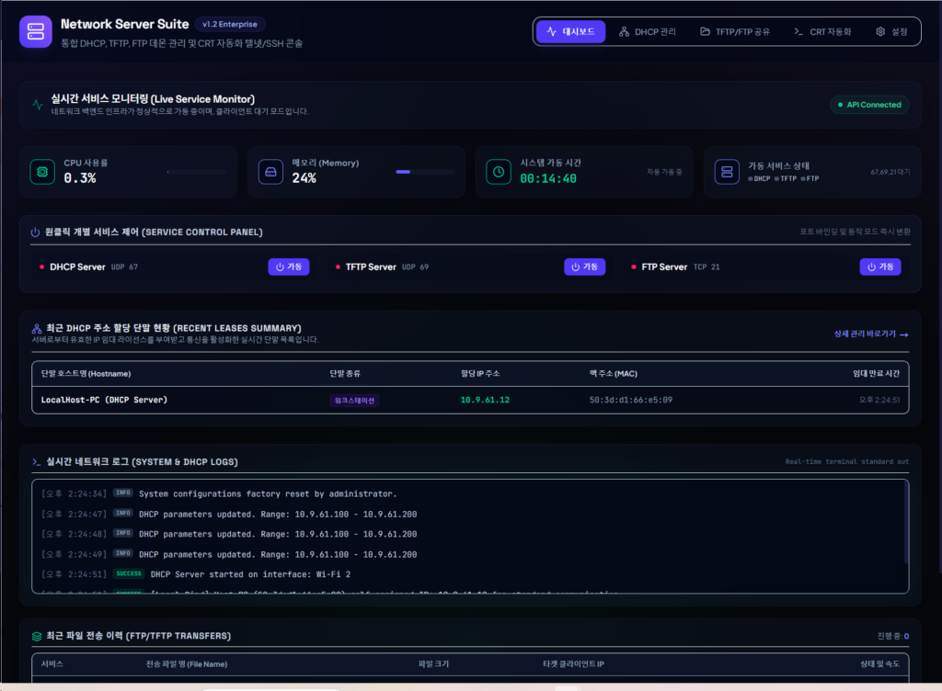Click the 맥 주소 (MAC) column header
Viewport: 942px width, 691px height.
click(x=614, y=374)
